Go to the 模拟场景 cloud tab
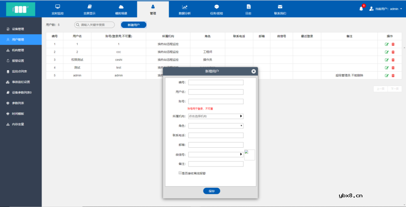The image size is (406, 207). click(121, 9)
